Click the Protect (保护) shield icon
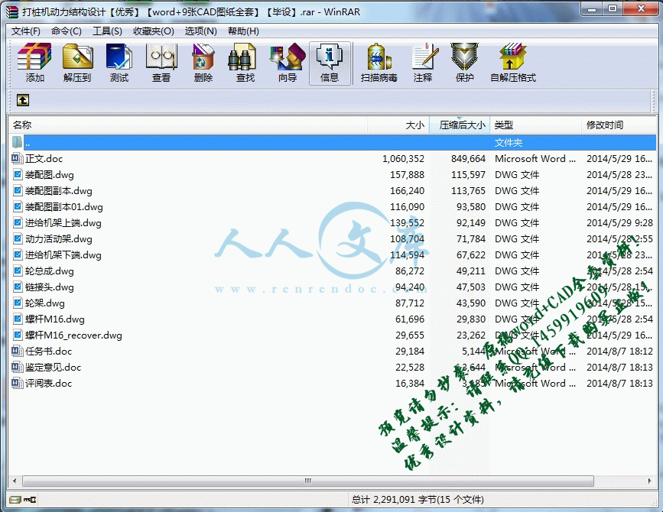This screenshot has height=512, width=663. [x=464, y=63]
